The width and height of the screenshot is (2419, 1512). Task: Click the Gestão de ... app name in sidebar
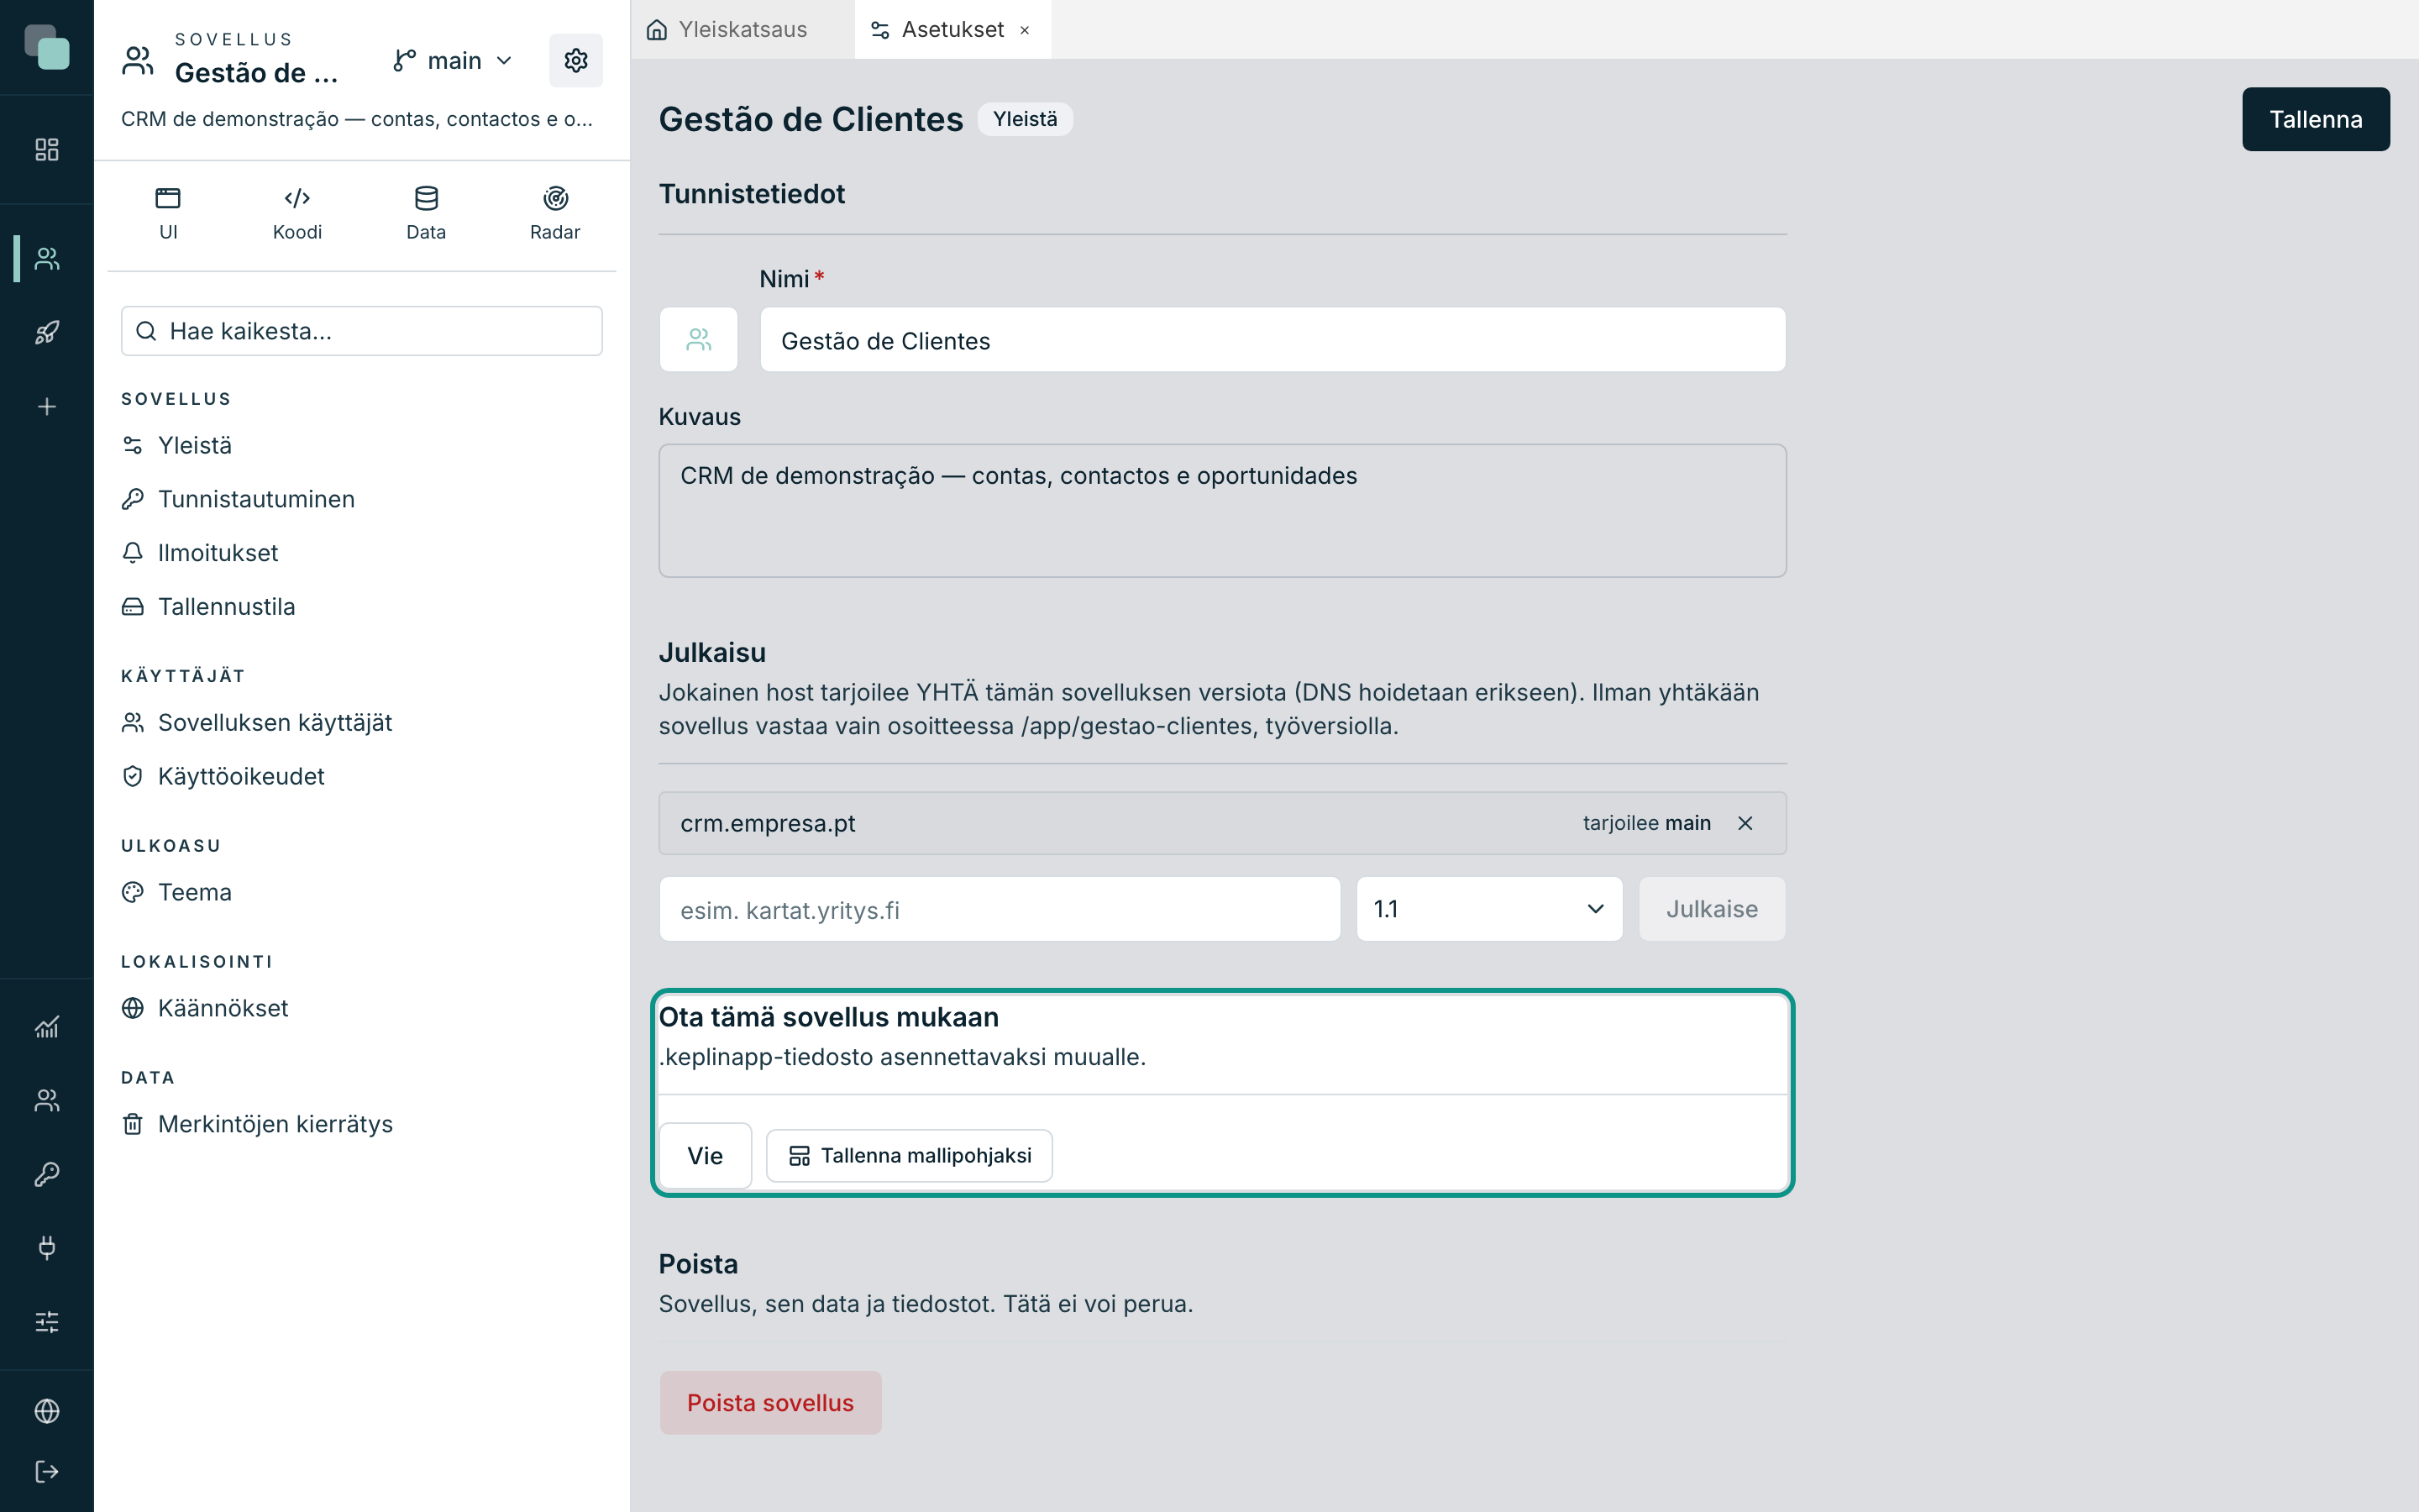(256, 73)
